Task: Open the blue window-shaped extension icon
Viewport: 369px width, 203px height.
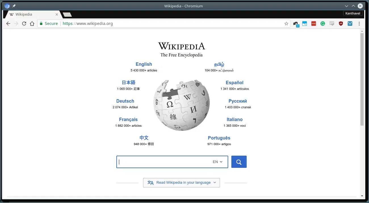Action: [x=305, y=24]
